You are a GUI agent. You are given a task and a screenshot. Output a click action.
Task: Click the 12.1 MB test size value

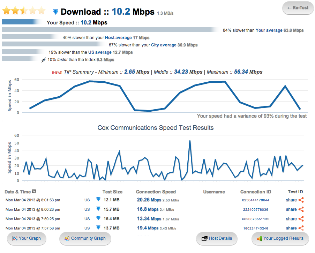[112, 200]
